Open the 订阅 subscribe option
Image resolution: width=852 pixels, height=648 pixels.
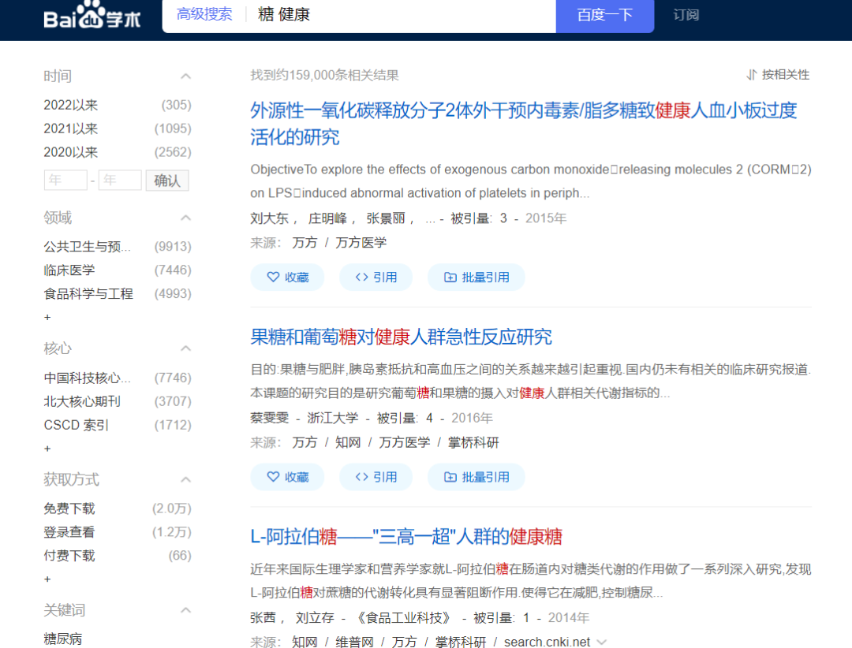tap(686, 15)
